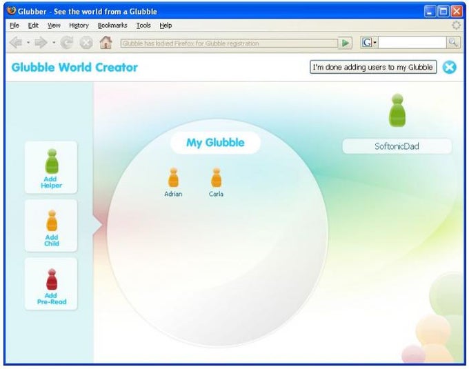
Task: Open the Back history dropdown arrow
Action: (28, 43)
